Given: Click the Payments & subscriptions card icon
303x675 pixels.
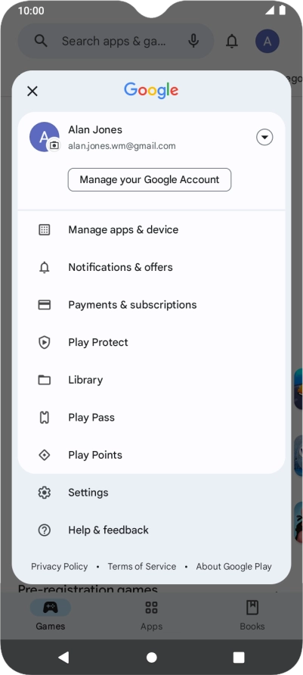Looking at the screenshot, I should [x=45, y=305].
